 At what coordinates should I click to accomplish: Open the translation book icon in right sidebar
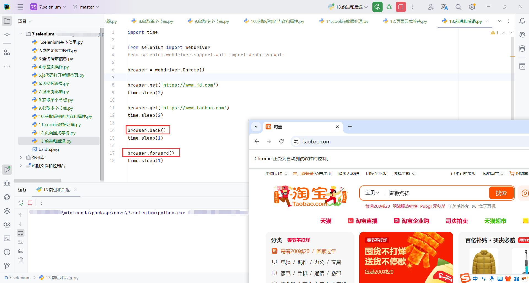coord(522,66)
